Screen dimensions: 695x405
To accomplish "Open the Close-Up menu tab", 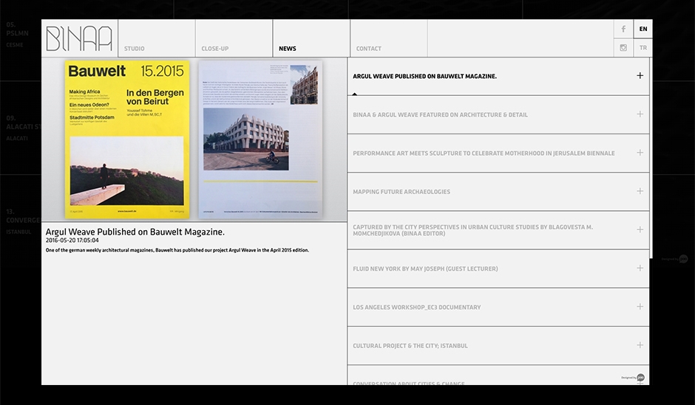I will (215, 49).
